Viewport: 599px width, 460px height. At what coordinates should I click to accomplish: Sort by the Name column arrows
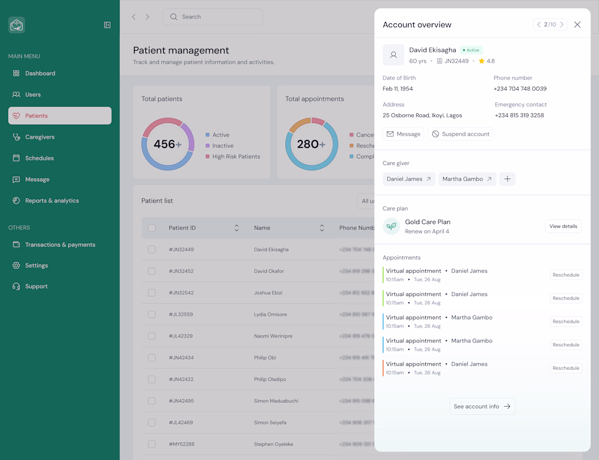tap(322, 228)
